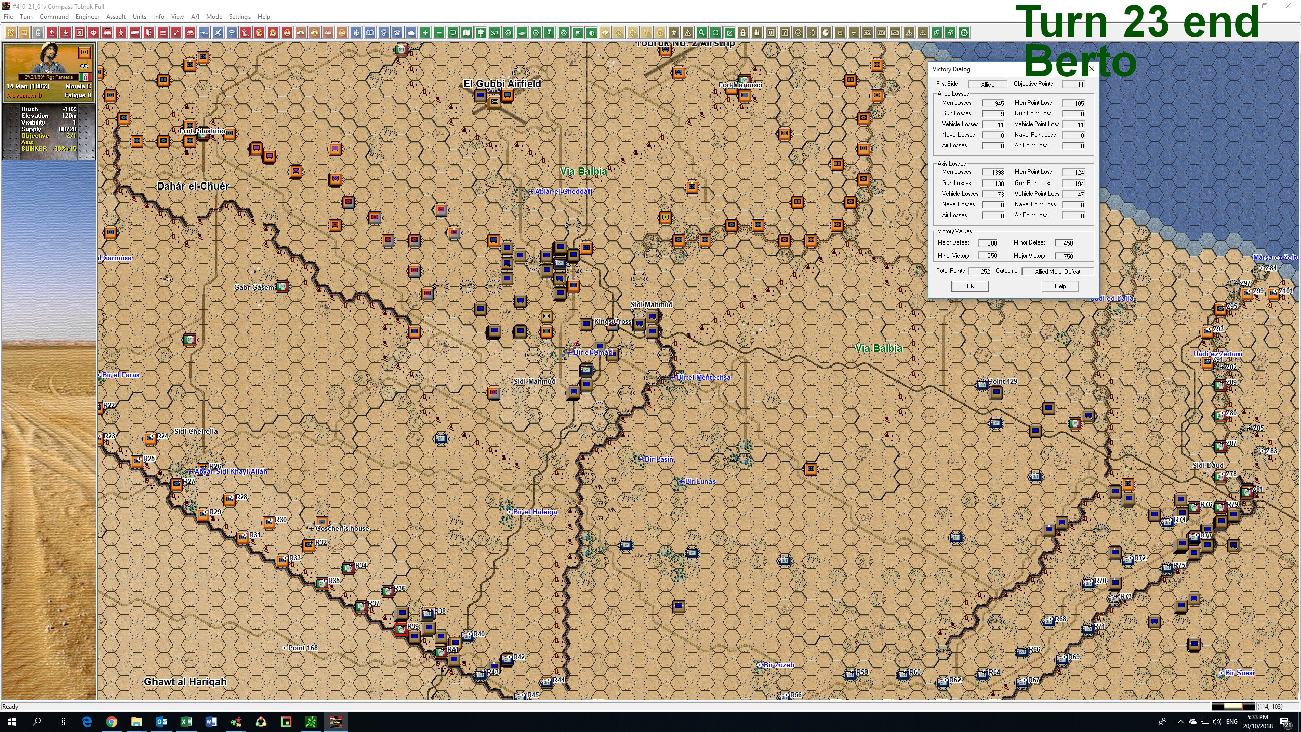The image size is (1301, 732).
Task: Select the magnifying glass find toolbar icon
Action: click(x=701, y=33)
